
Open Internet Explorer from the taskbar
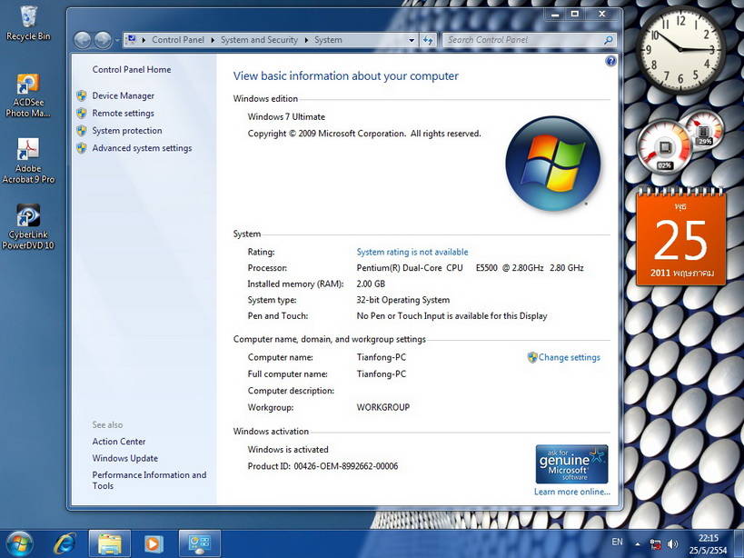click(64, 543)
